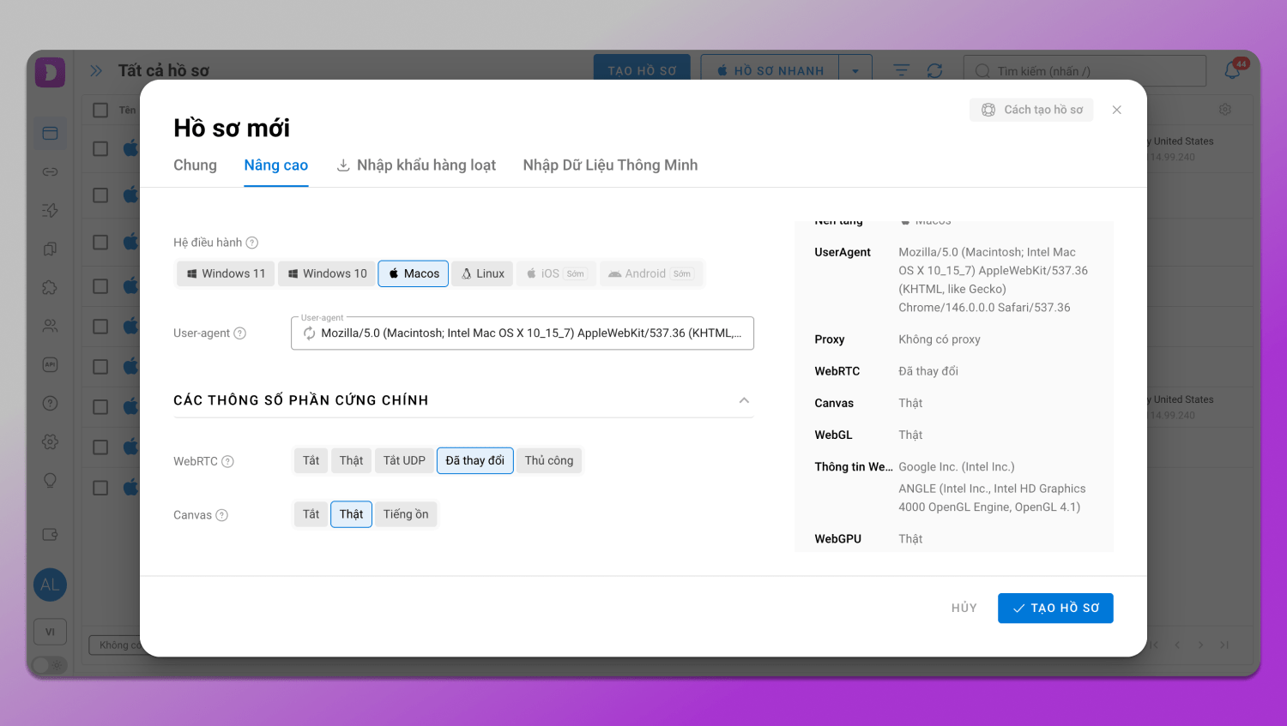
Task: Click the Hủy cancel button
Action: (x=964, y=608)
